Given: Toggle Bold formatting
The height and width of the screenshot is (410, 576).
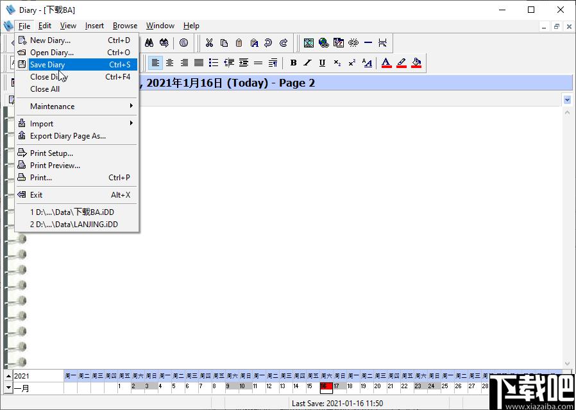Looking at the screenshot, I should click(293, 63).
